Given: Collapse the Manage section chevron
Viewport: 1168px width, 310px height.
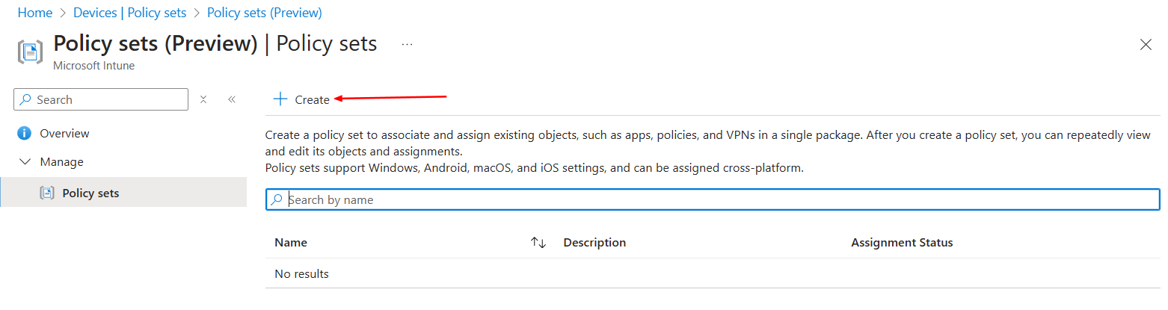Looking at the screenshot, I should coord(25,161).
